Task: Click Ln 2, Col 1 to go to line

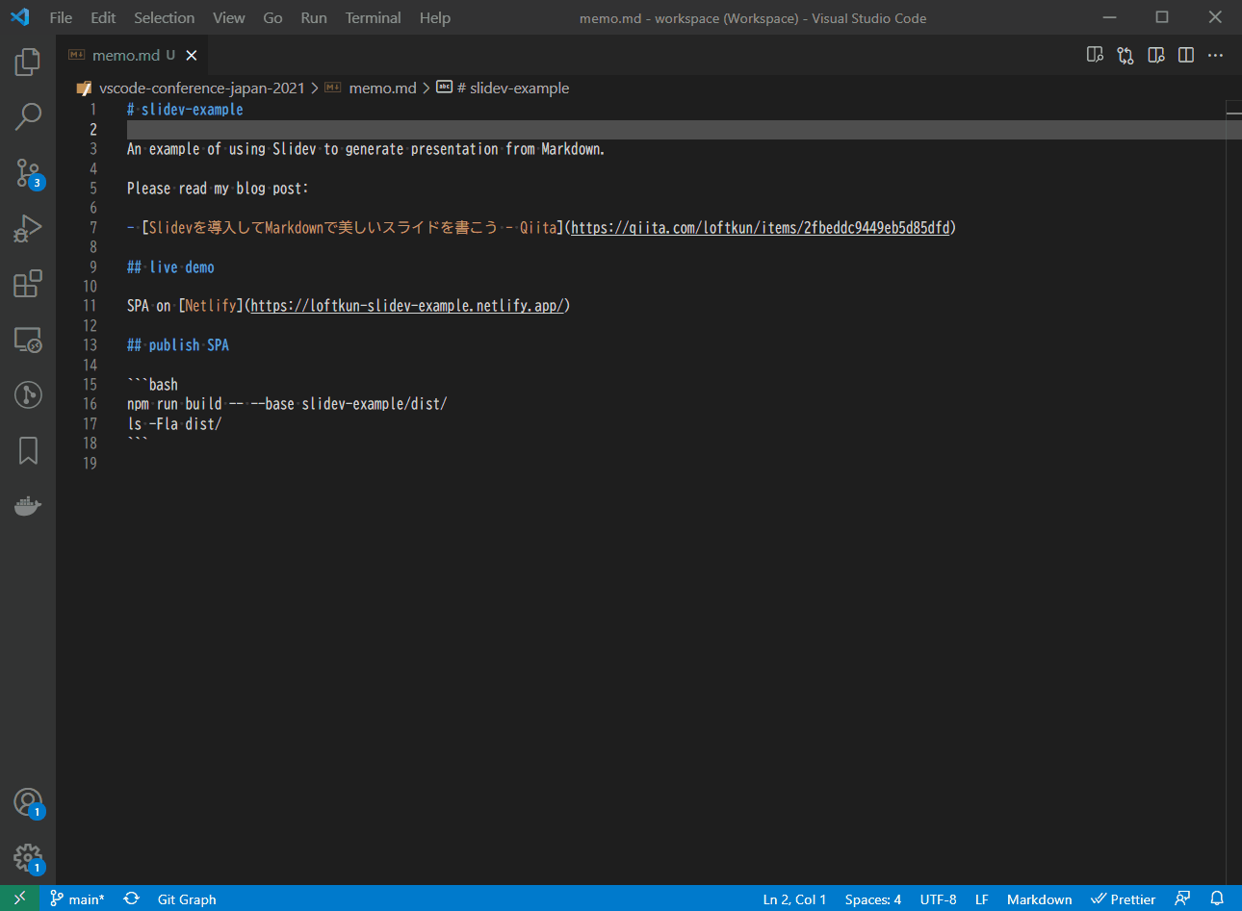Action: click(794, 898)
